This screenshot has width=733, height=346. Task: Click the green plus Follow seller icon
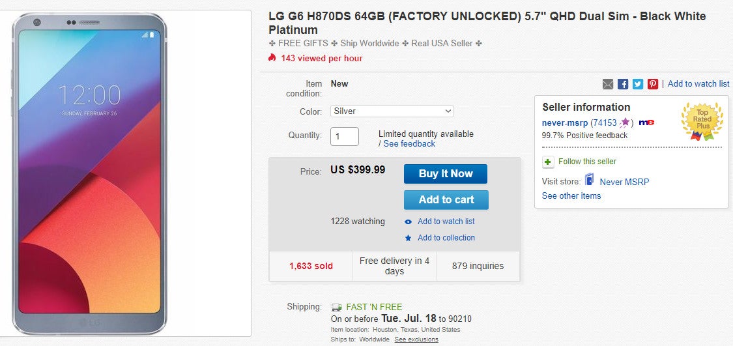click(x=549, y=162)
